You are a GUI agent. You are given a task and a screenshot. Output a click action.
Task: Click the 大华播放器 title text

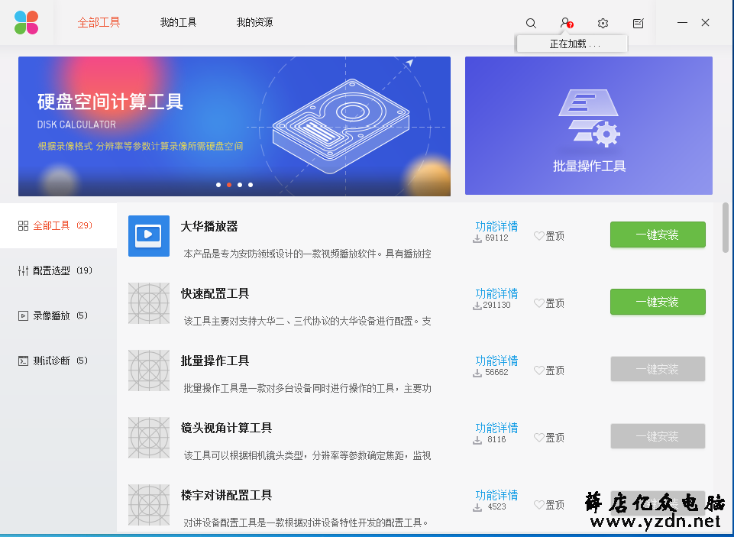pos(209,227)
